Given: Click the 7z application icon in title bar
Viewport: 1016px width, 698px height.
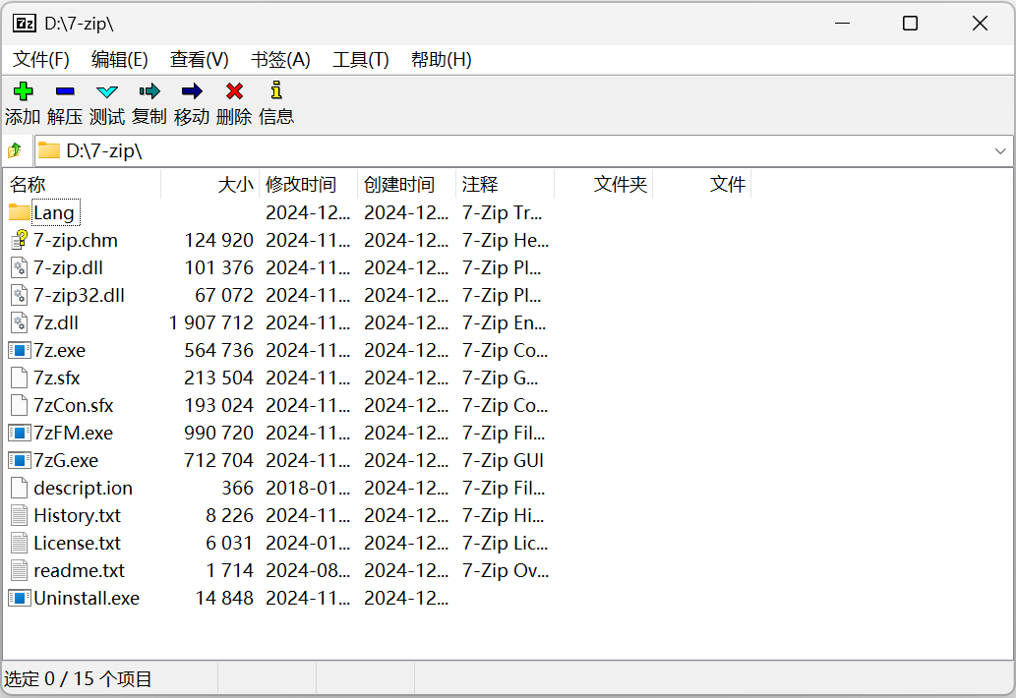Looking at the screenshot, I should tap(25, 24).
